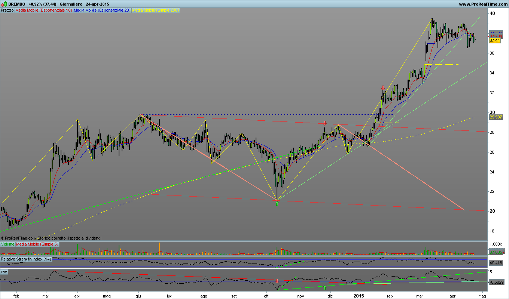Click the giu month label on time axis
The height and width of the screenshot is (299, 509).
(x=138, y=295)
